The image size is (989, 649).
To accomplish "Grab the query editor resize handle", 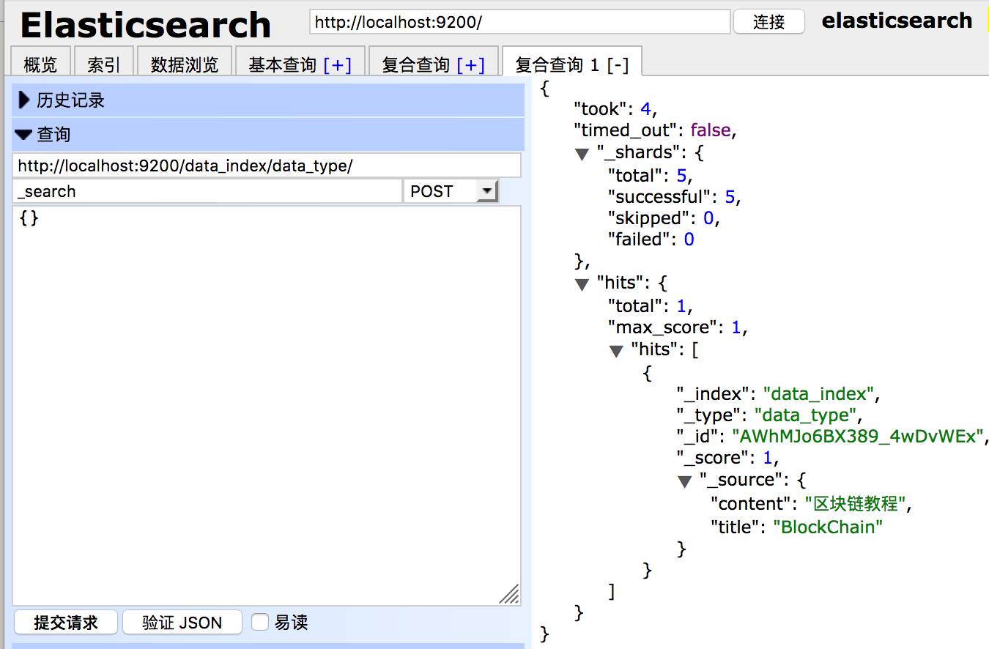I will 510,594.
